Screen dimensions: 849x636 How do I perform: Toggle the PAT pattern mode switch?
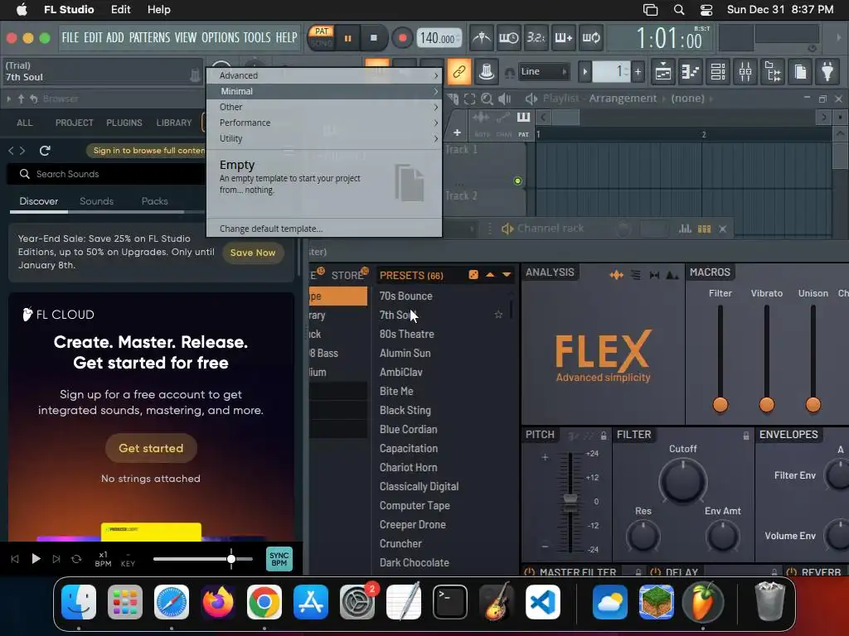[x=322, y=31]
